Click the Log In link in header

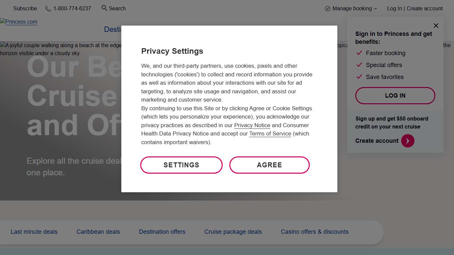(394, 8)
